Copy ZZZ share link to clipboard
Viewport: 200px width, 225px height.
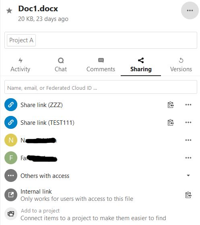pos(171,105)
